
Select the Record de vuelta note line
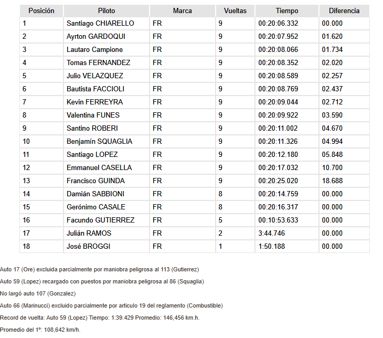pyautogui.click(x=100, y=318)
